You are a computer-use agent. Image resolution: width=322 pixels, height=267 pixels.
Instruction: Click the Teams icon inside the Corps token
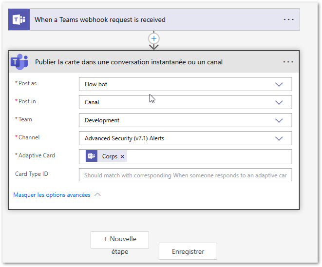92,156
